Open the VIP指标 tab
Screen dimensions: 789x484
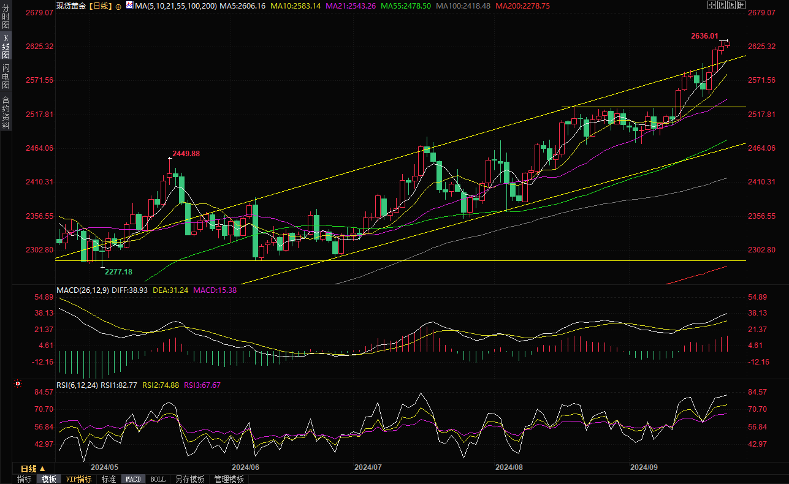coord(78,479)
